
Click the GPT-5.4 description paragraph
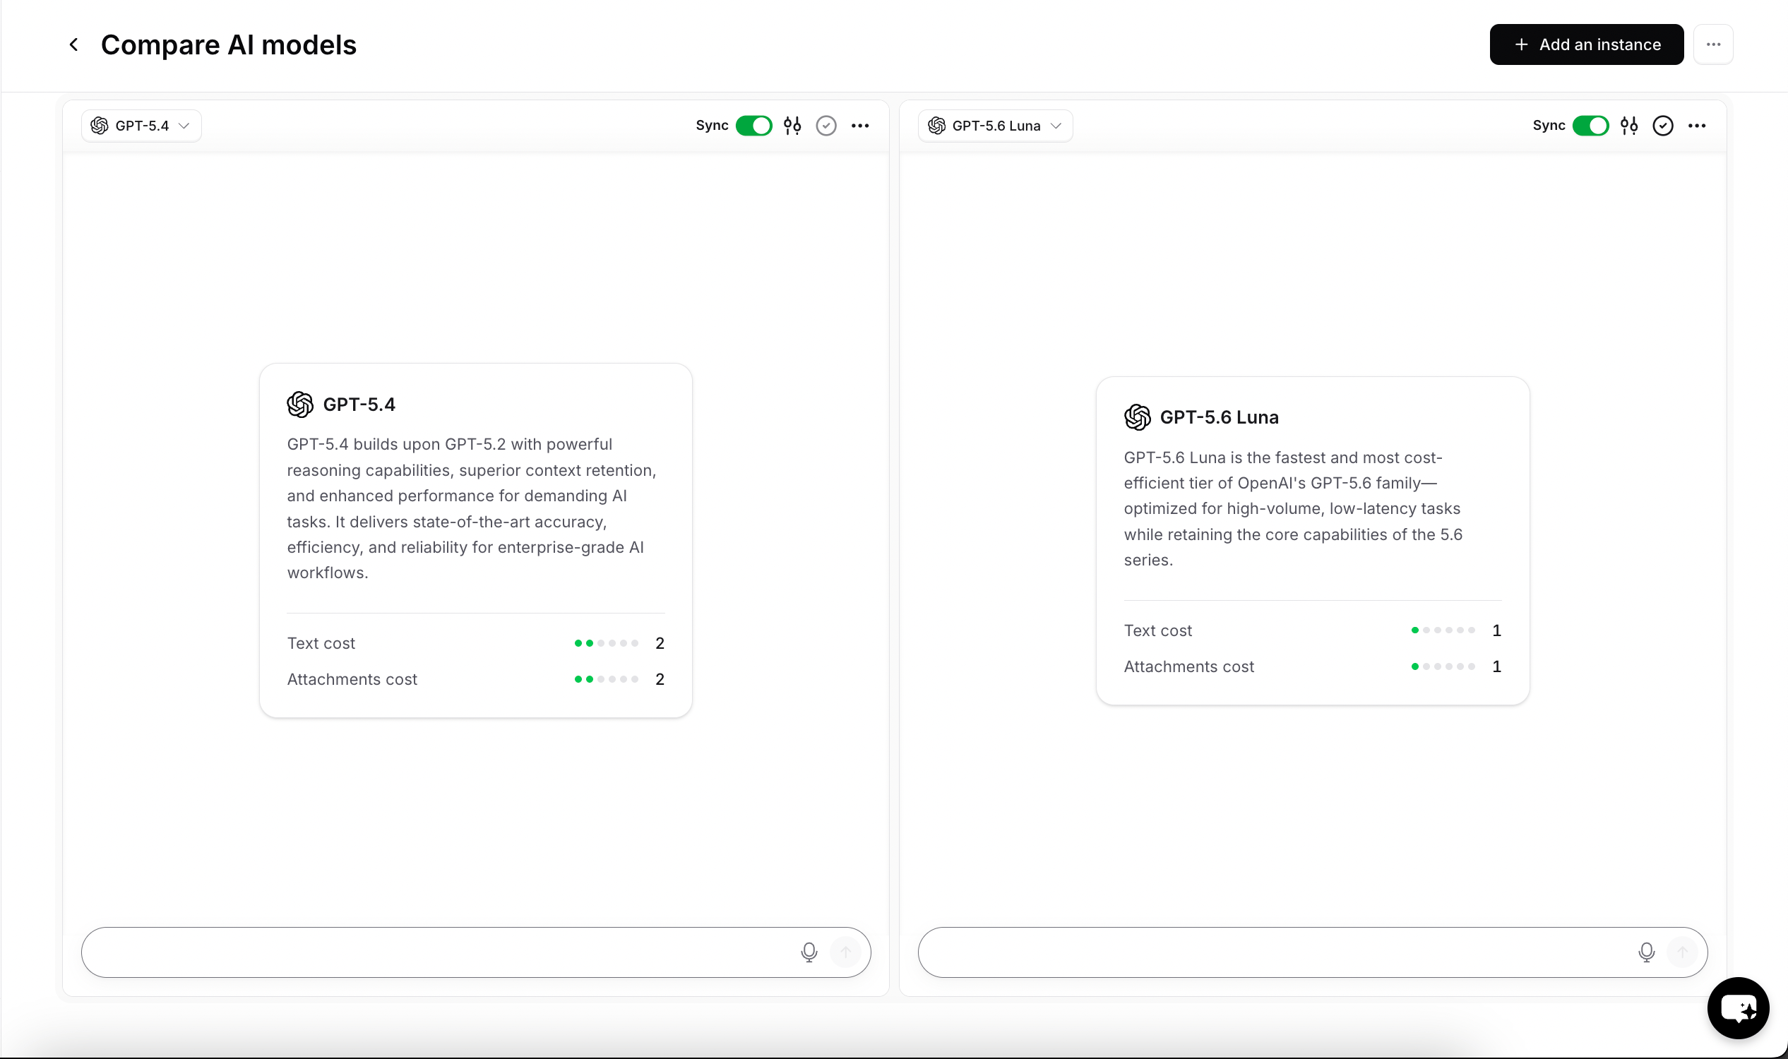(472, 508)
